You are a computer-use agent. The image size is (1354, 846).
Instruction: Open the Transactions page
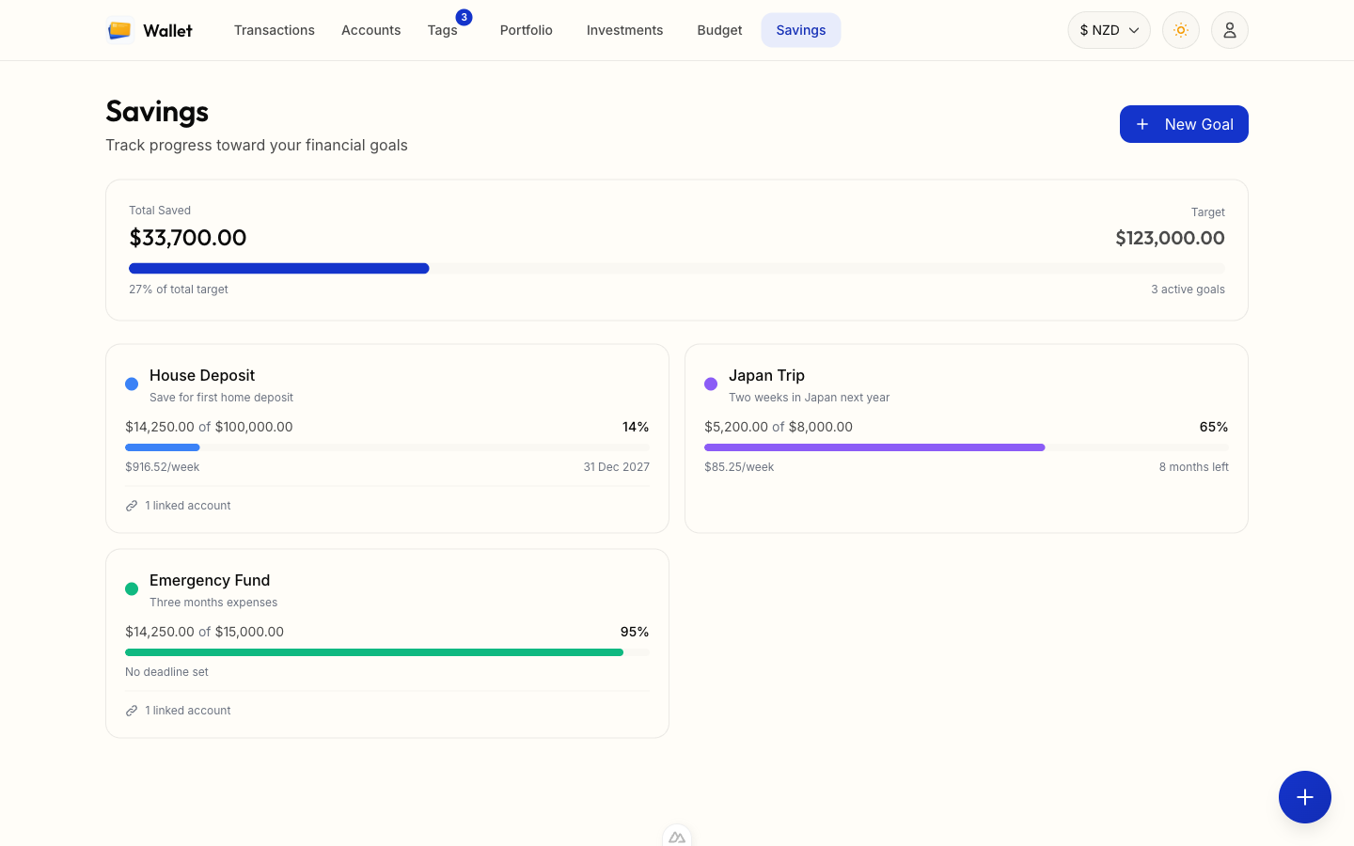(275, 29)
